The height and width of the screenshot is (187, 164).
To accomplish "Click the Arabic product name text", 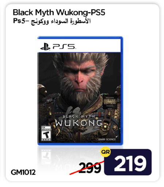I will [x=61, y=22].
